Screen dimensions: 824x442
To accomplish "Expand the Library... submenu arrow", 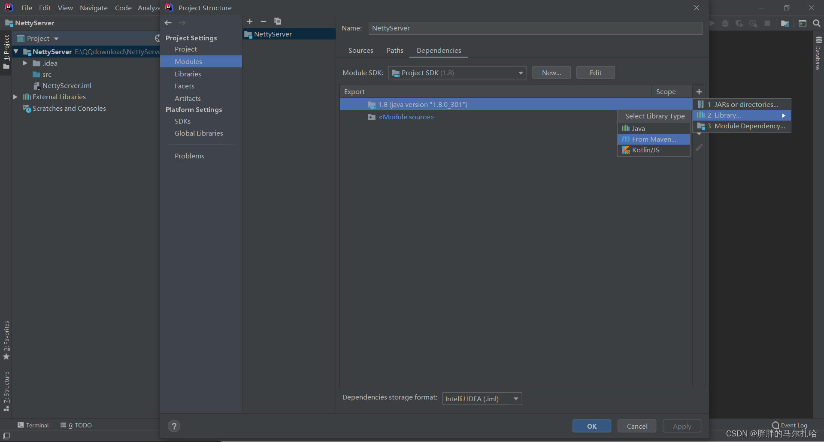I will click(x=784, y=115).
